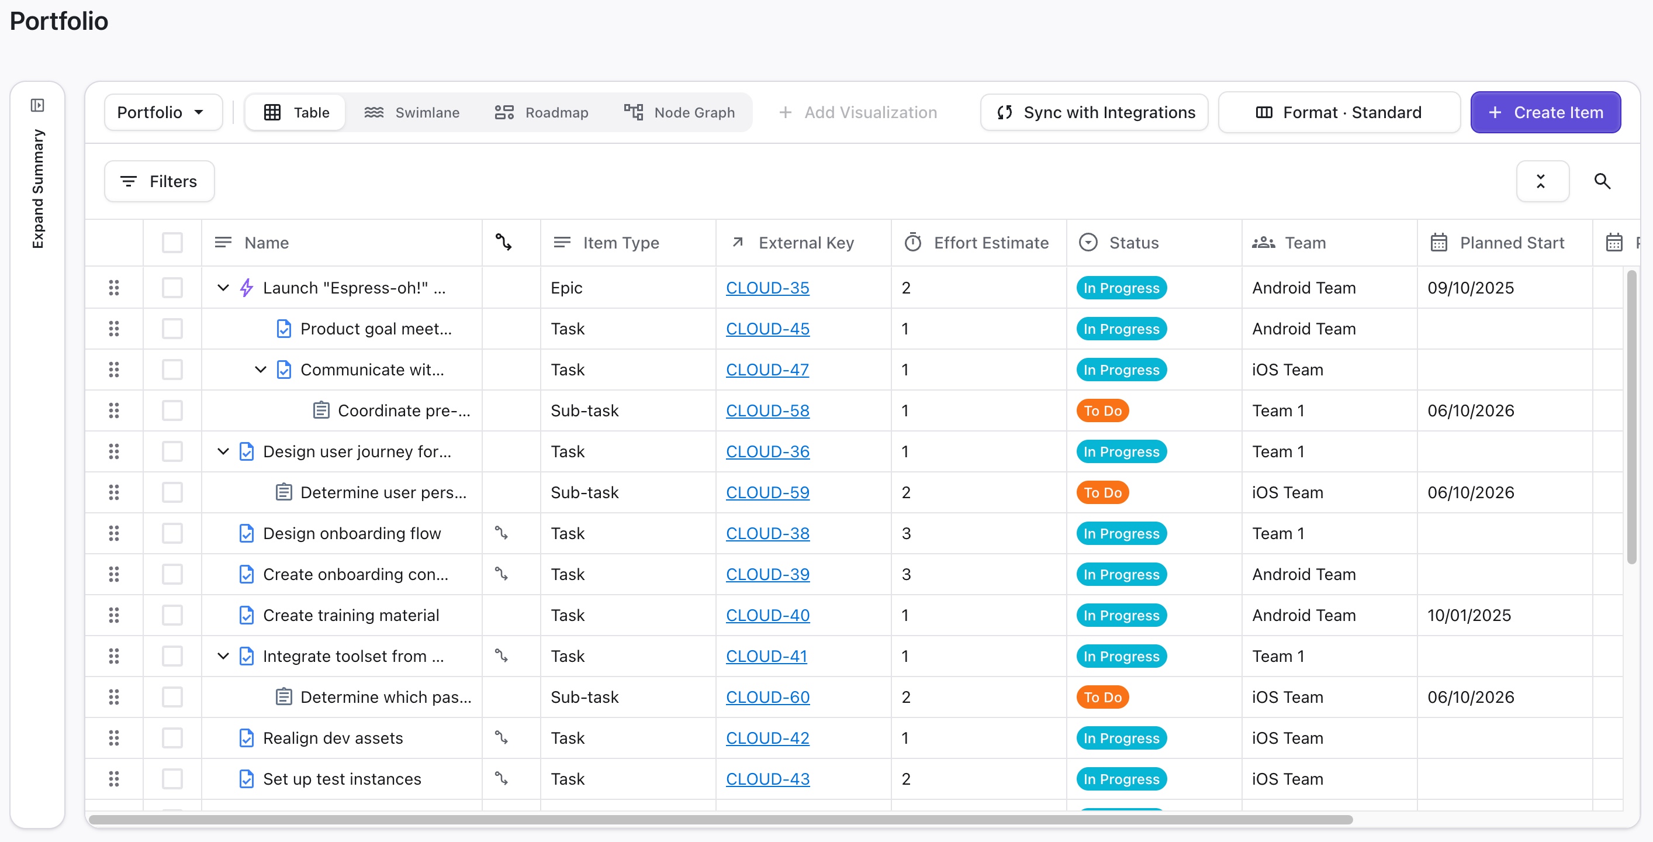Collapse the Launch "Espress-oh!" epic row
Image resolution: width=1653 pixels, height=842 pixels.
(223, 288)
